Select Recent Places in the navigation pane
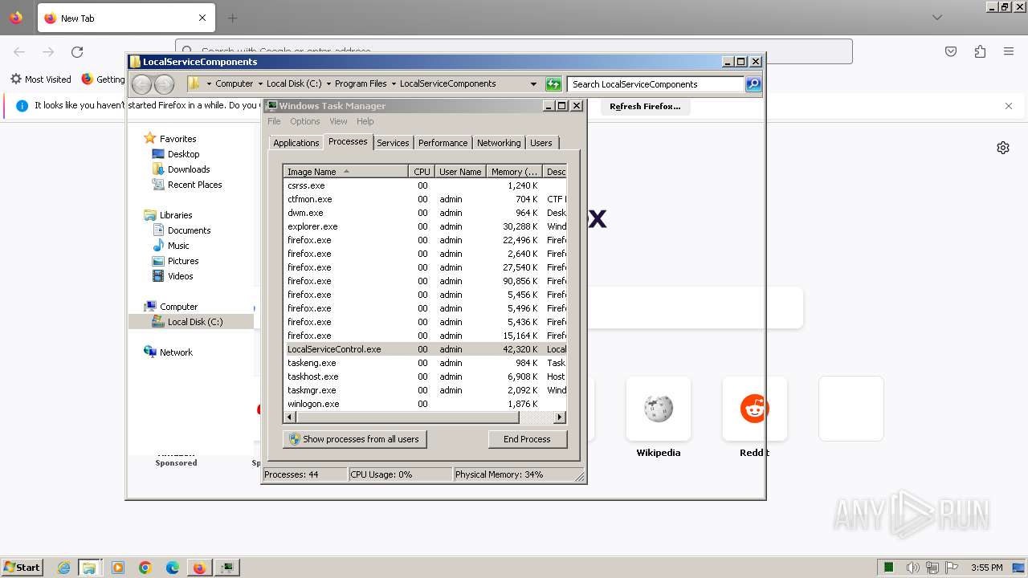Viewport: 1028px width, 578px height. [x=194, y=185]
